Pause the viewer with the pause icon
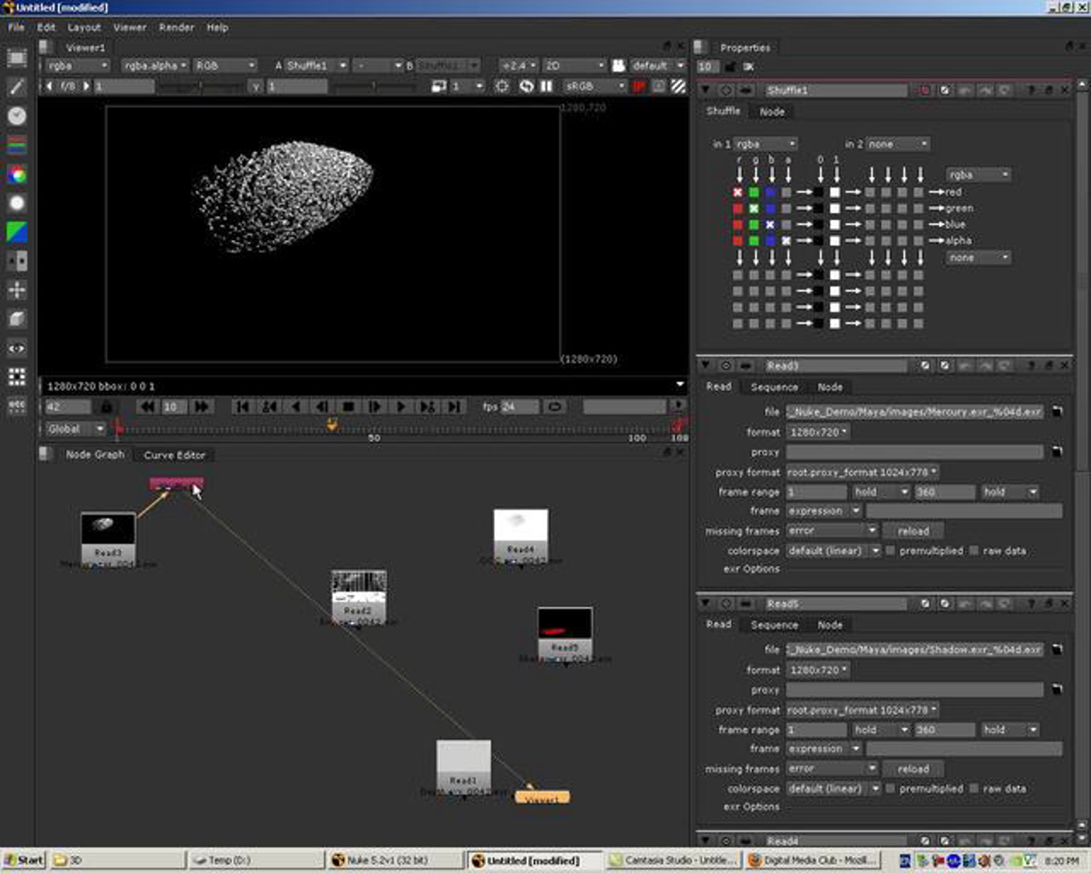The height and width of the screenshot is (873, 1091). [x=546, y=86]
